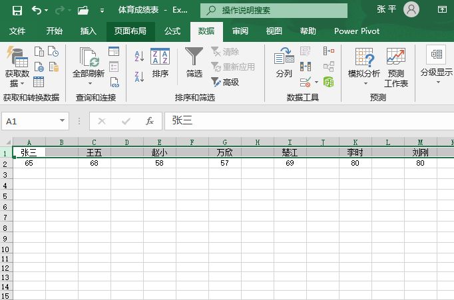Select cell with score 65
The image size is (454, 300).
coord(29,163)
